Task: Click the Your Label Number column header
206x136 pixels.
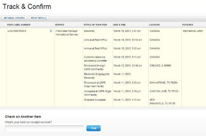Action: click(x=18, y=25)
